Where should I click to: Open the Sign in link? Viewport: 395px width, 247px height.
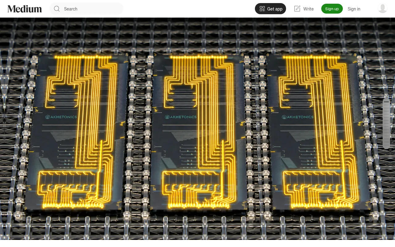point(354,9)
